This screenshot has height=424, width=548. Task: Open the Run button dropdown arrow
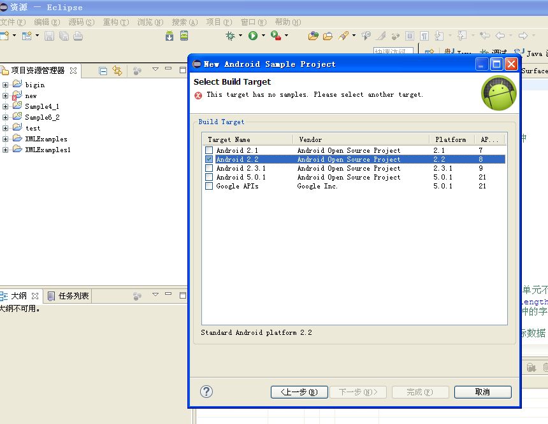coord(263,36)
